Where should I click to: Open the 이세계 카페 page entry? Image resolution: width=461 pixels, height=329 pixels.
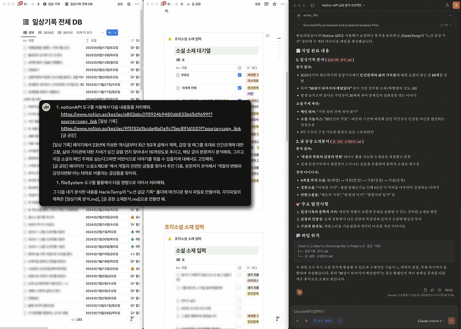(x=189, y=88)
